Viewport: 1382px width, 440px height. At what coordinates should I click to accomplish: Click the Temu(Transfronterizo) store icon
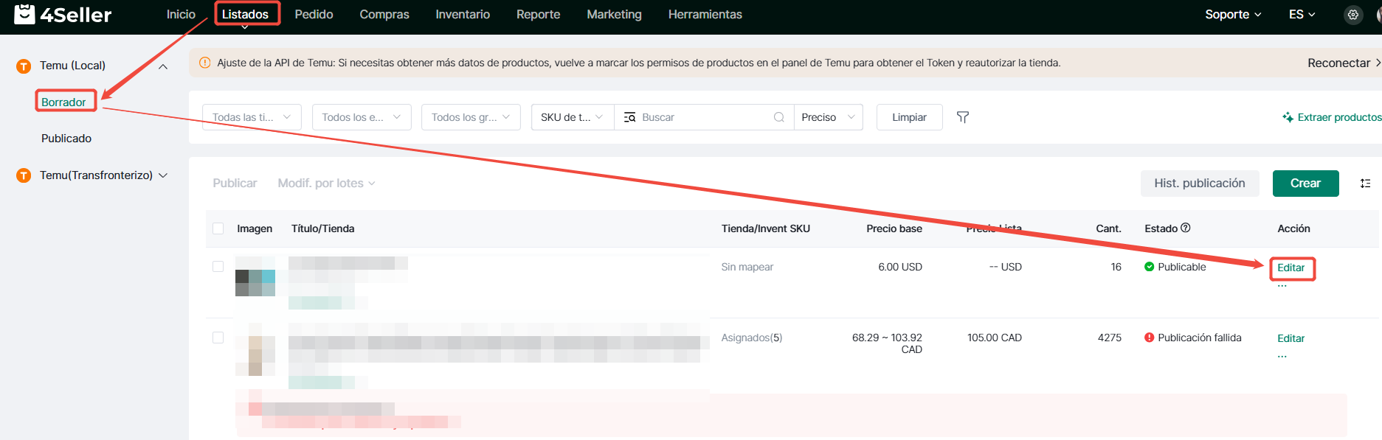tap(24, 175)
